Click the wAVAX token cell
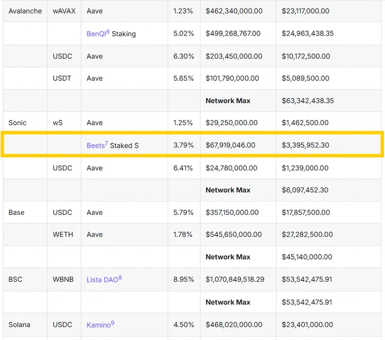 coord(64,11)
